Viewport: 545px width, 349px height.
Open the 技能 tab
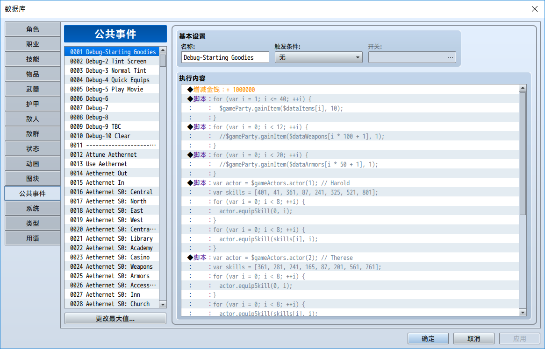[33, 59]
